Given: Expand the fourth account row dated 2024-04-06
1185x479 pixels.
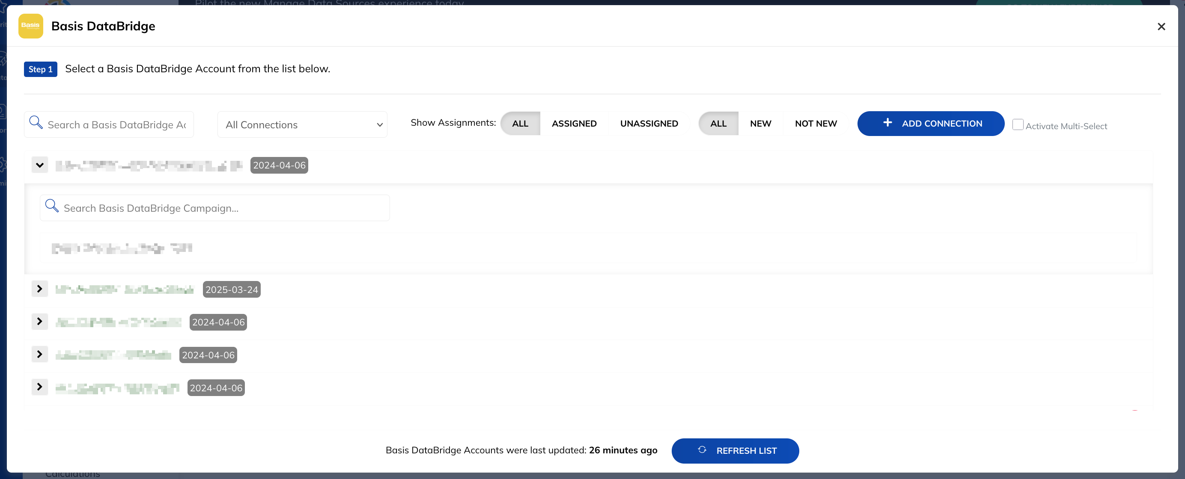Looking at the screenshot, I should click(x=40, y=355).
